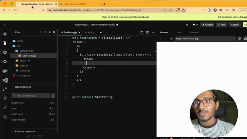Click the settings circle icon beside likes

point(187,25)
